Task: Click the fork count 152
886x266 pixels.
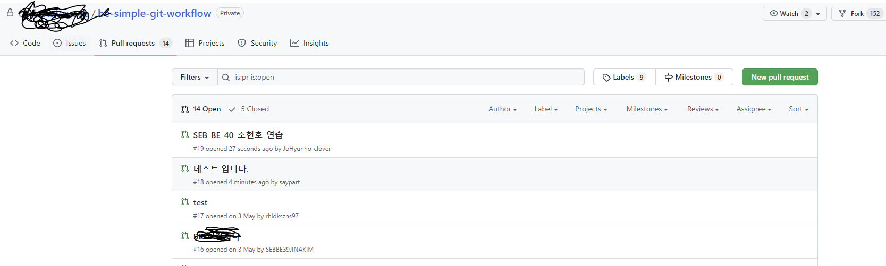Action: (x=875, y=13)
